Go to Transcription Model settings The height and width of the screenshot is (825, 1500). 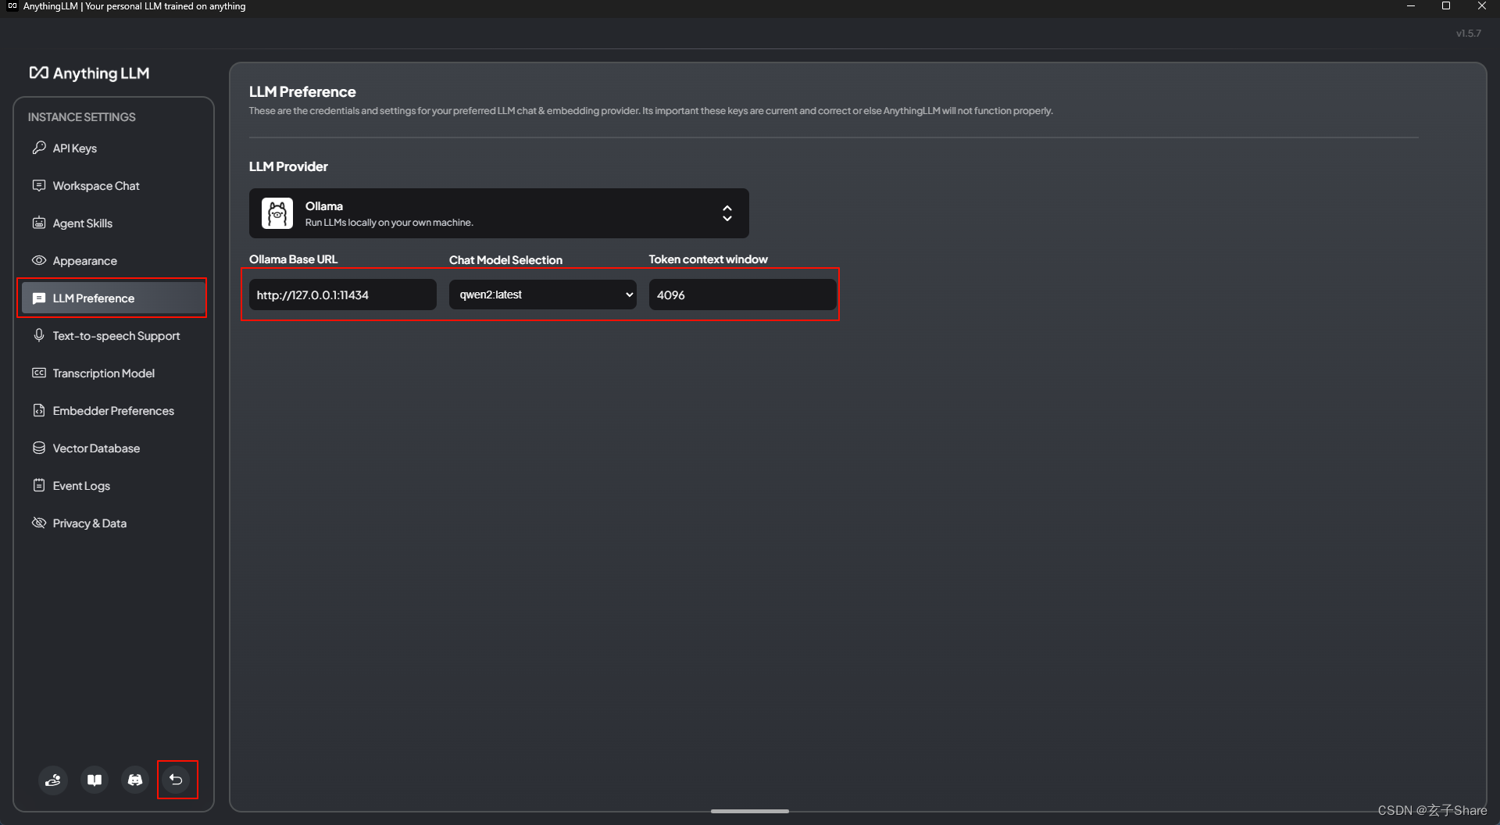[x=114, y=373]
